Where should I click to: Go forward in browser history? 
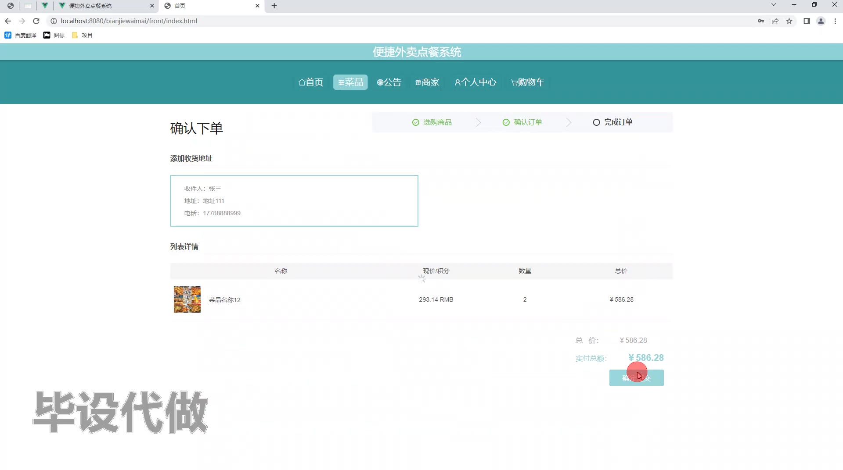point(22,21)
